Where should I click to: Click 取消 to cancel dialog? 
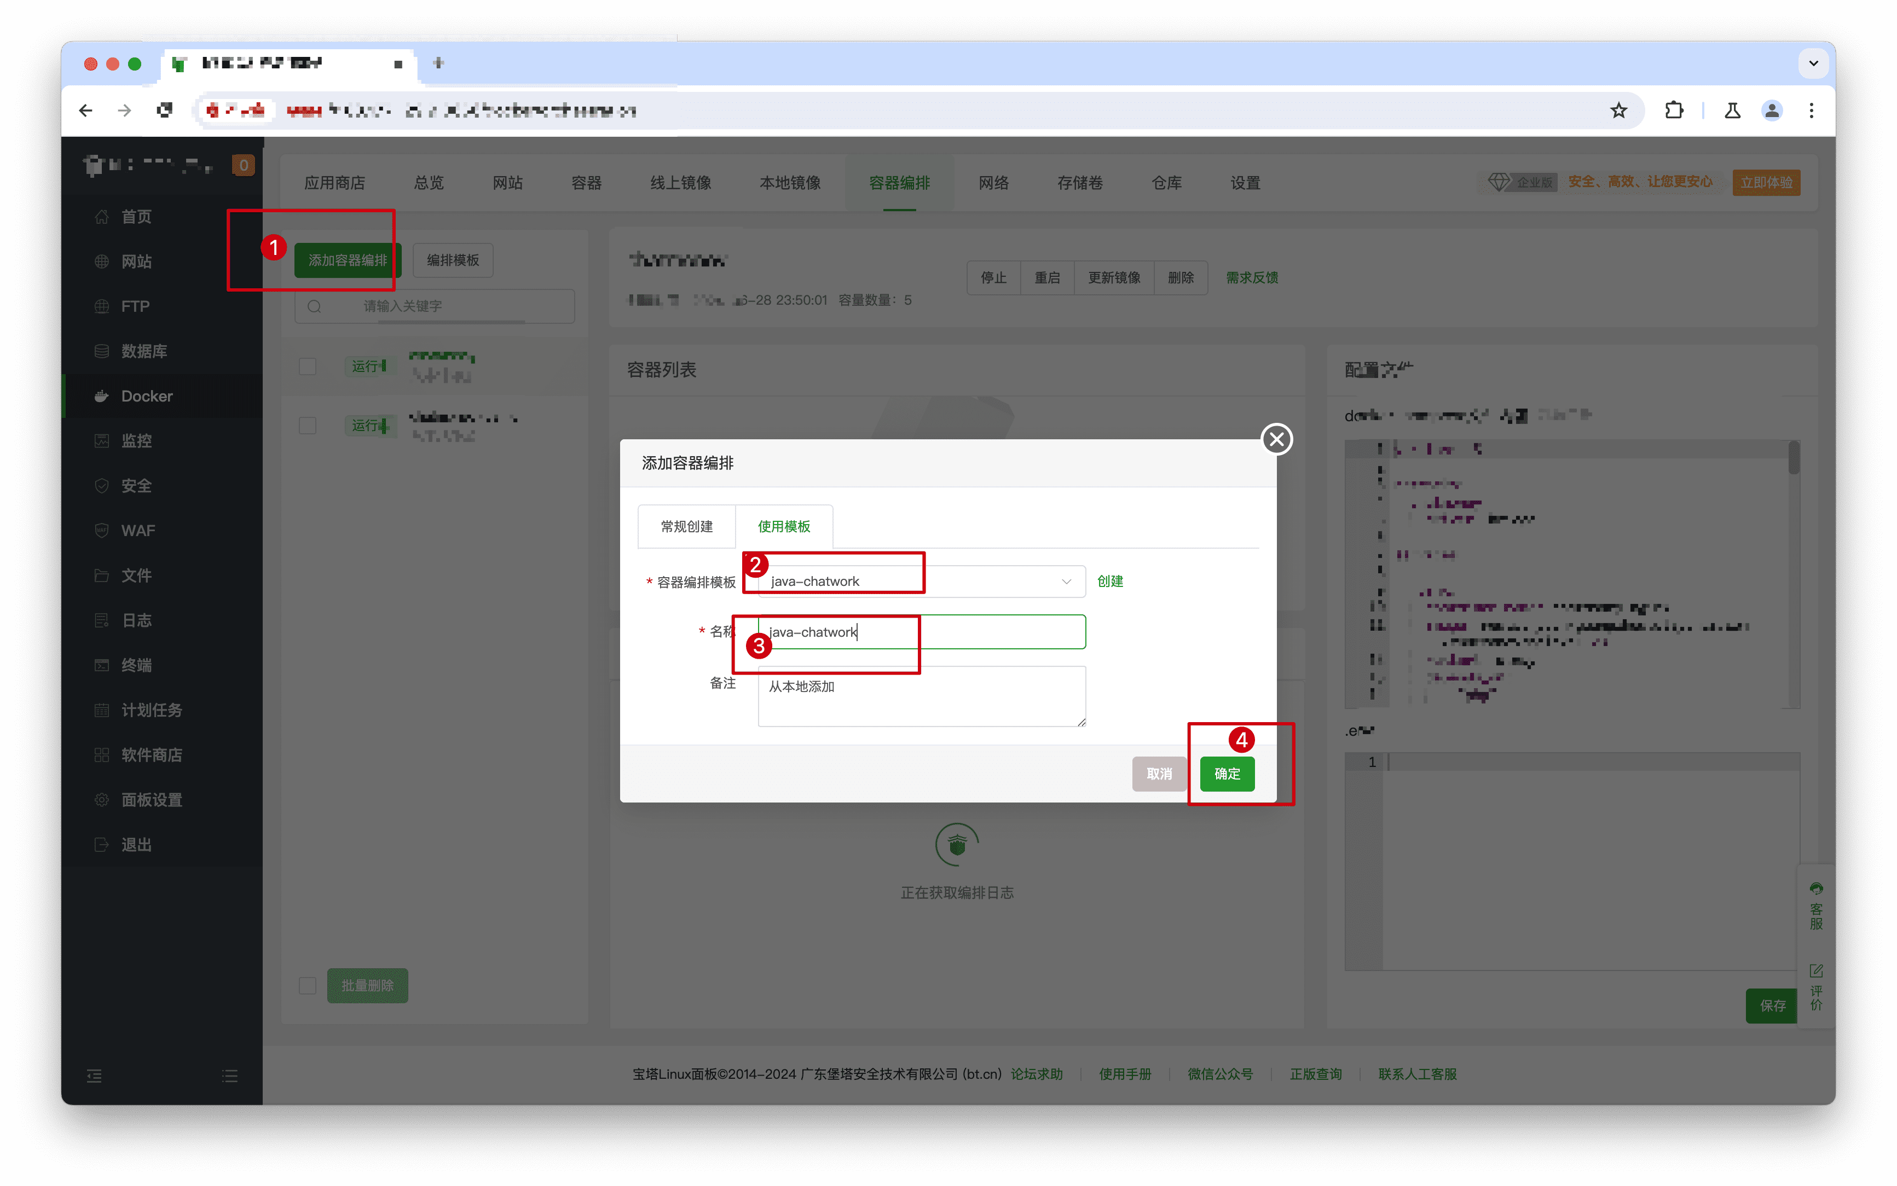[1159, 774]
